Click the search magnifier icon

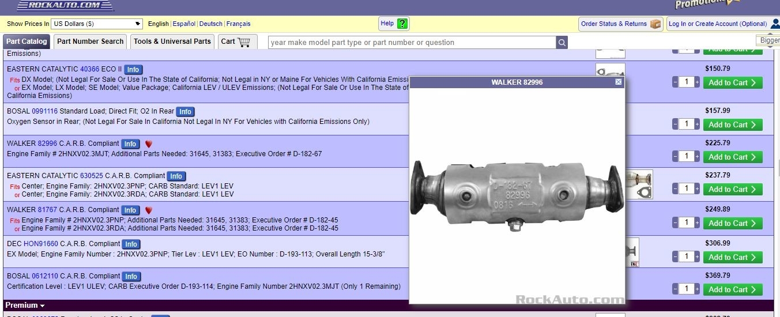(x=562, y=42)
